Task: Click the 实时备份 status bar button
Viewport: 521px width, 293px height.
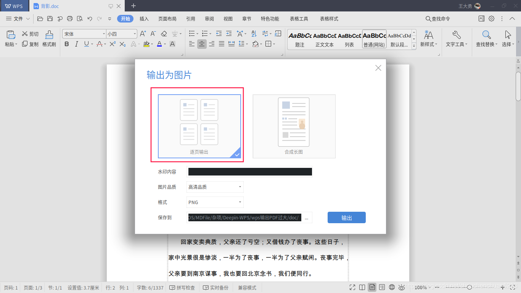Action: 216,288
